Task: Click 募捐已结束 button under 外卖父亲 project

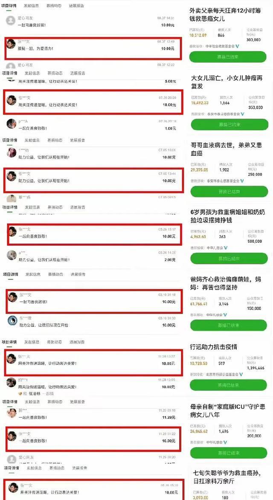Action: (x=228, y=57)
